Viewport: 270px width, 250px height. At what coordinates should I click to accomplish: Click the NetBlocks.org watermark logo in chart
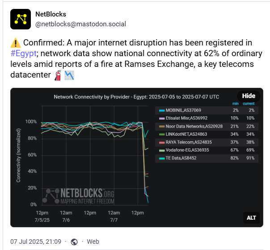(78, 196)
